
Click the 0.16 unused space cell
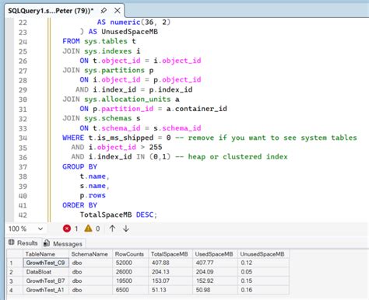point(263,290)
